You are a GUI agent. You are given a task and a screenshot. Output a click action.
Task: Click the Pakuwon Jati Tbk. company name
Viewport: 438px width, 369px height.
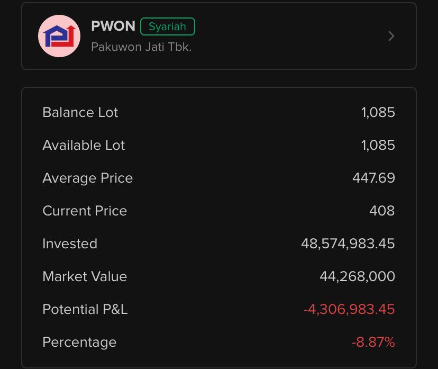[x=141, y=47]
